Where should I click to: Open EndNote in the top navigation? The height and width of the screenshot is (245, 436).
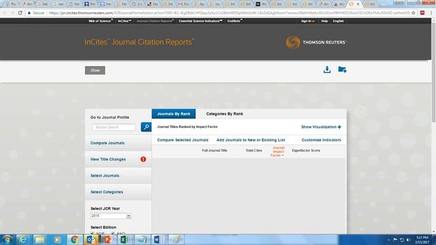[x=234, y=21]
